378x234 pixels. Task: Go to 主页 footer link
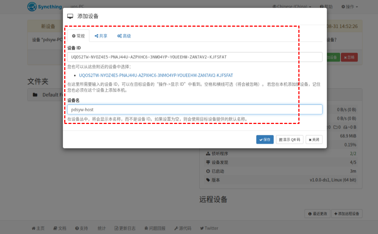tap(38, 228)
